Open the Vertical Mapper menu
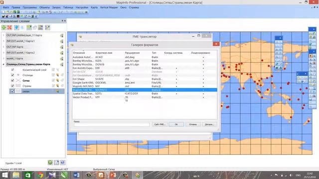 point(109,7)
